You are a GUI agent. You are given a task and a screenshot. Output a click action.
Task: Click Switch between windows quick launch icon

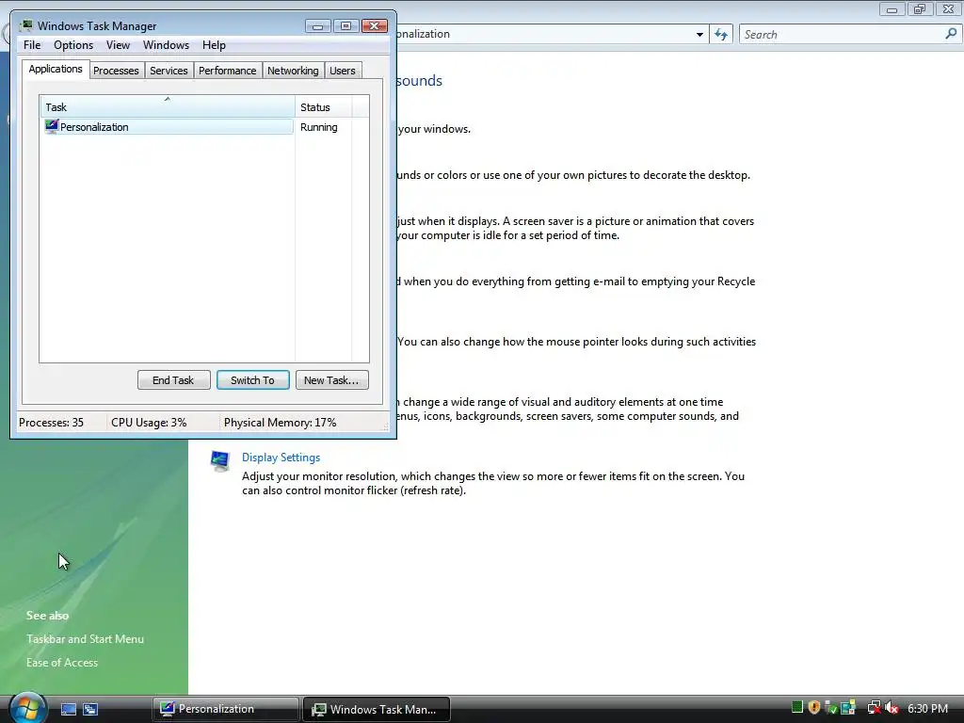(x=90, y=709)
